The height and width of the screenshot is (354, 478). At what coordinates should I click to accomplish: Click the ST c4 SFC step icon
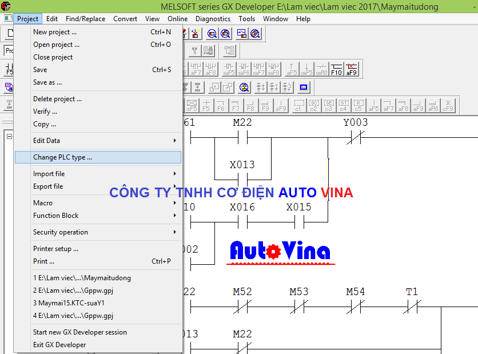tap(344, 106)
